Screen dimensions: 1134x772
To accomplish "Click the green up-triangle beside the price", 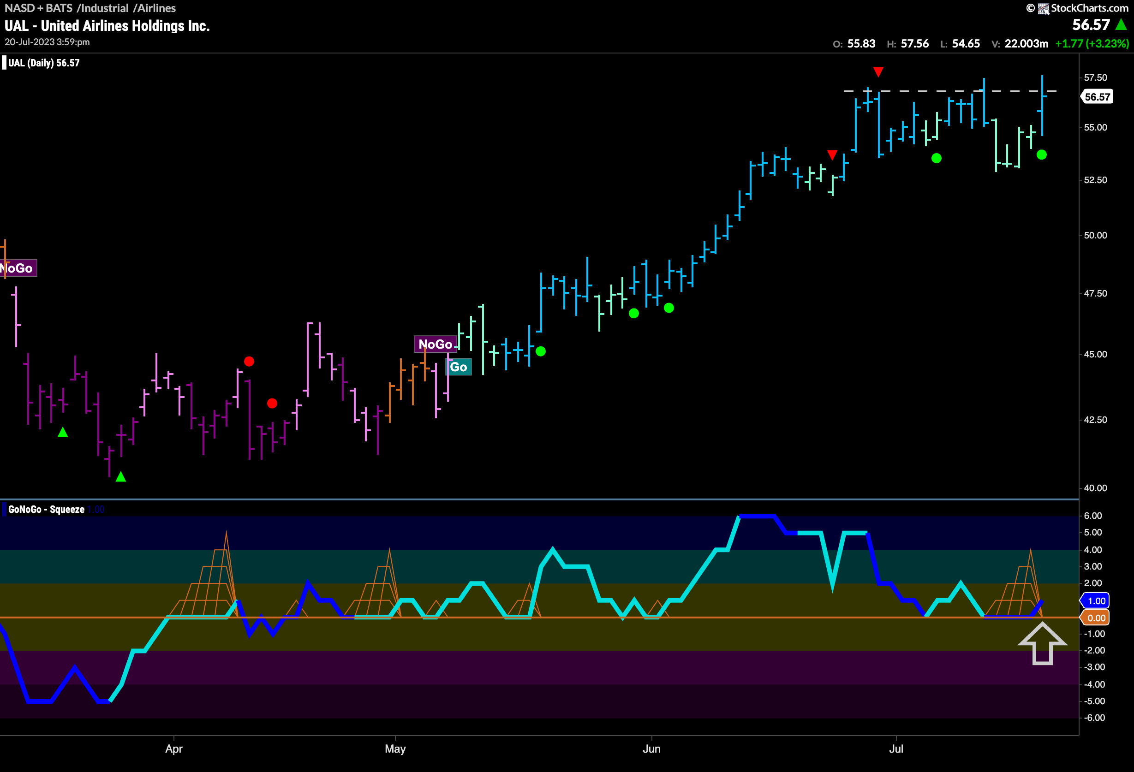I will (1121, 24).
